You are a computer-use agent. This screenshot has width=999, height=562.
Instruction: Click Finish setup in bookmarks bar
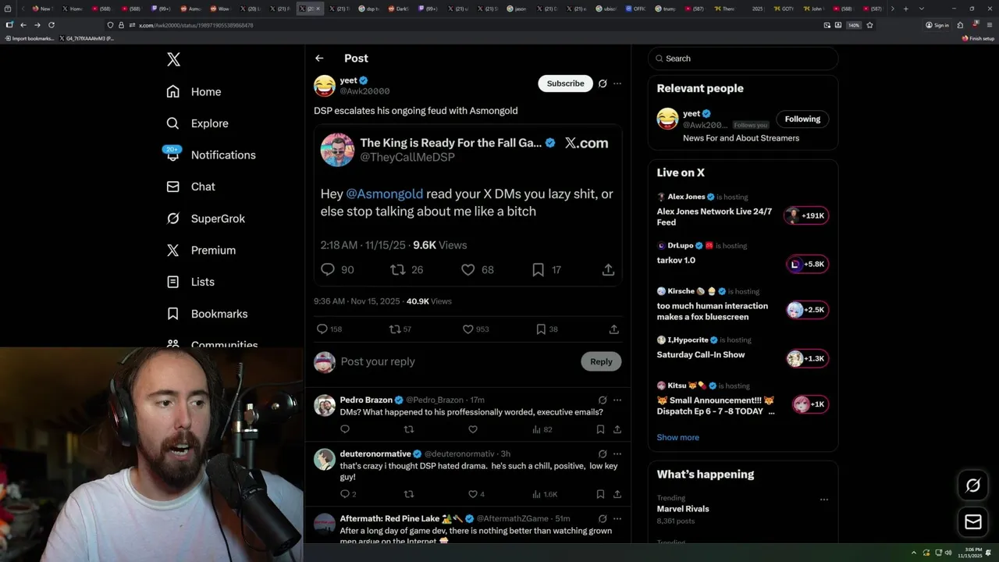[x=978, y=38]
